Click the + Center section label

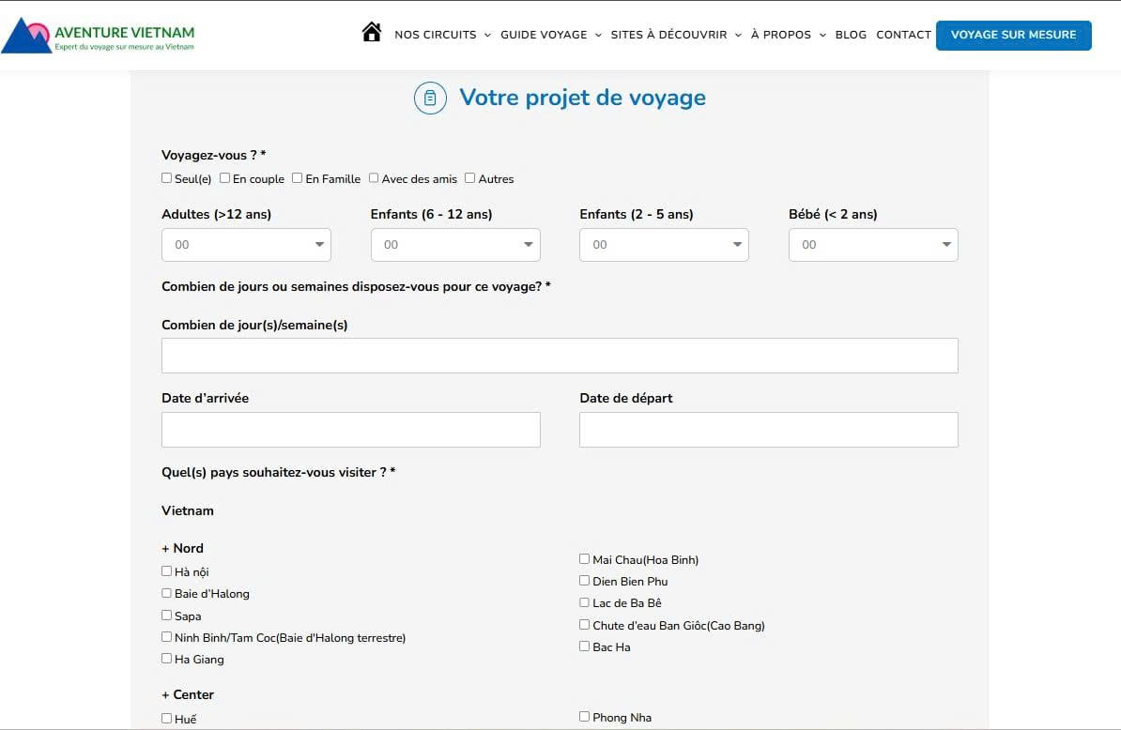(188, 695)
